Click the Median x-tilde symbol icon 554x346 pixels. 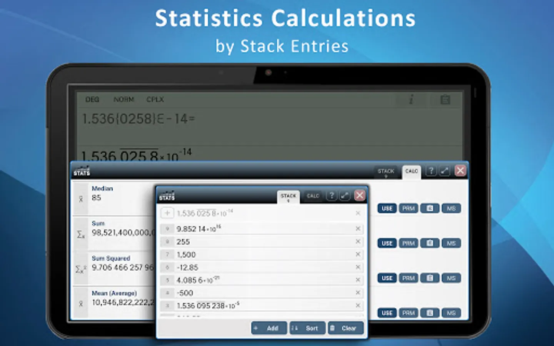[x=81, y=199]
